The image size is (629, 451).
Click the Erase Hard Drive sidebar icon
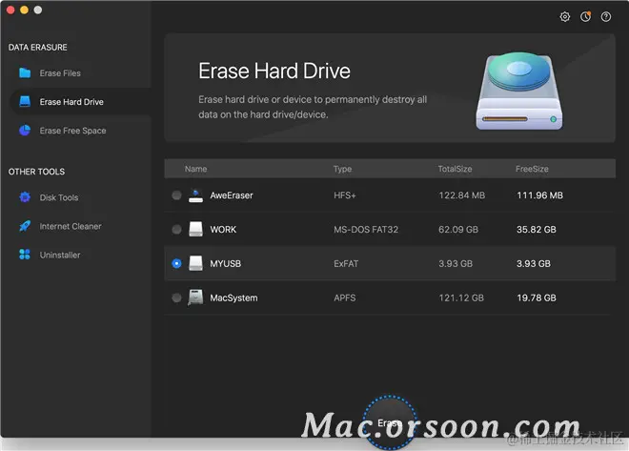pos(25,101)
